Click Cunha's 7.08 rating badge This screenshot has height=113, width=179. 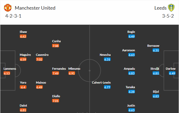[56, 46]
